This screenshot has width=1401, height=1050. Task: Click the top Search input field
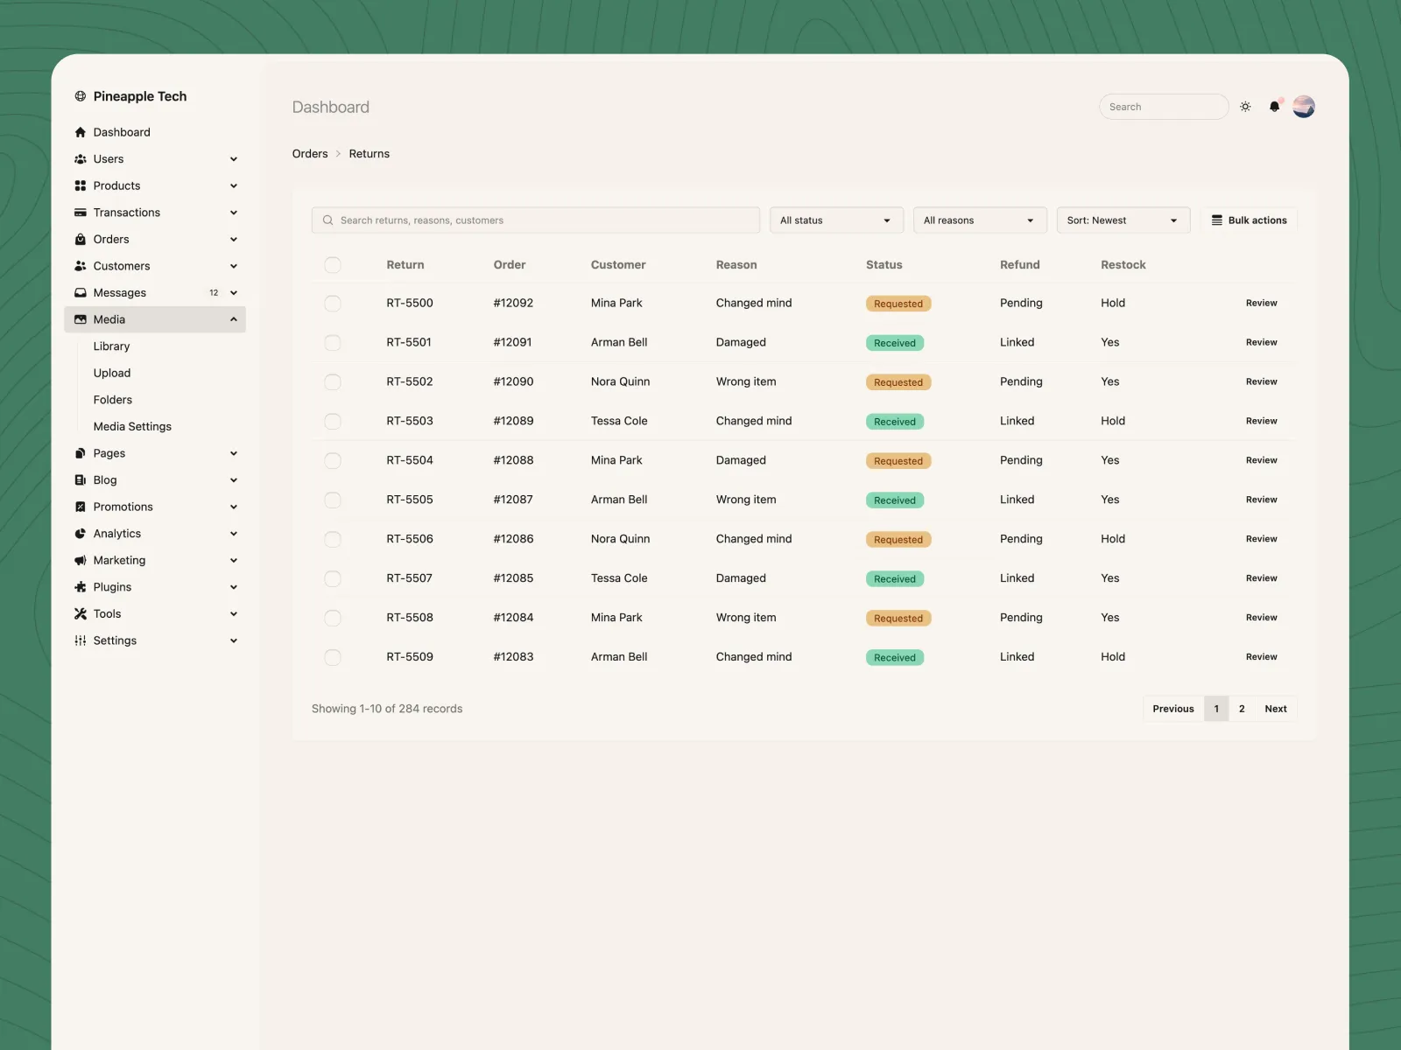click(x=1164, y=107)
